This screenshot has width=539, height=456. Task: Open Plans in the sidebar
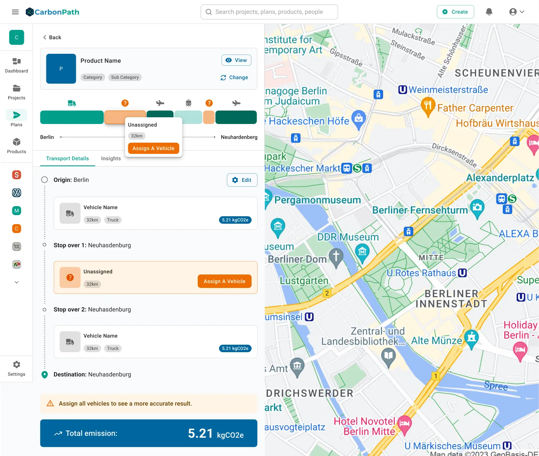(16, 118)
